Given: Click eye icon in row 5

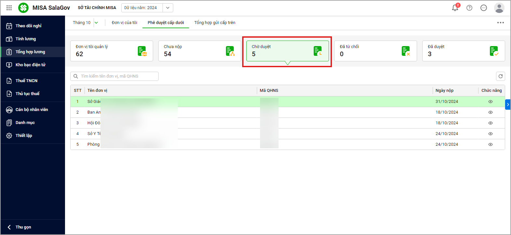Looking at the screenshot, I should 491,144.
